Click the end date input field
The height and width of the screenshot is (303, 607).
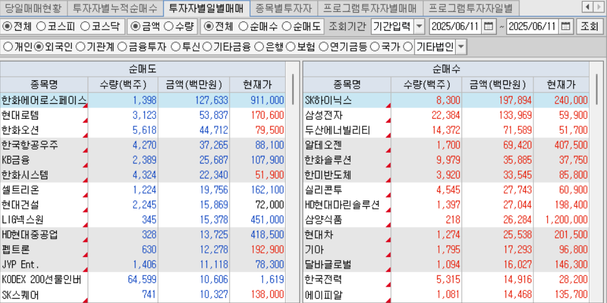[533, 26]
